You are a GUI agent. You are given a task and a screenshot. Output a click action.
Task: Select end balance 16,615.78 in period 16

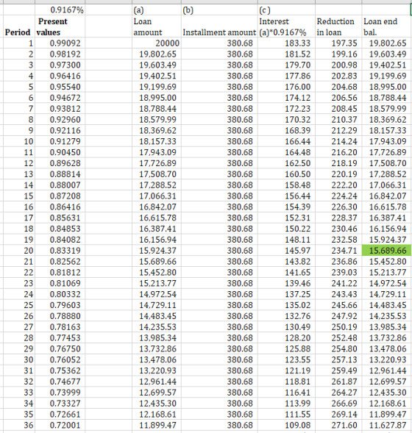388,207
